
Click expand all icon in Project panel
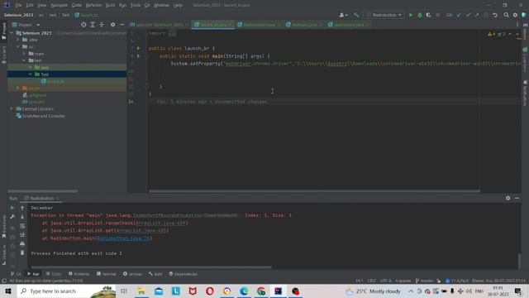click(93, 25)
